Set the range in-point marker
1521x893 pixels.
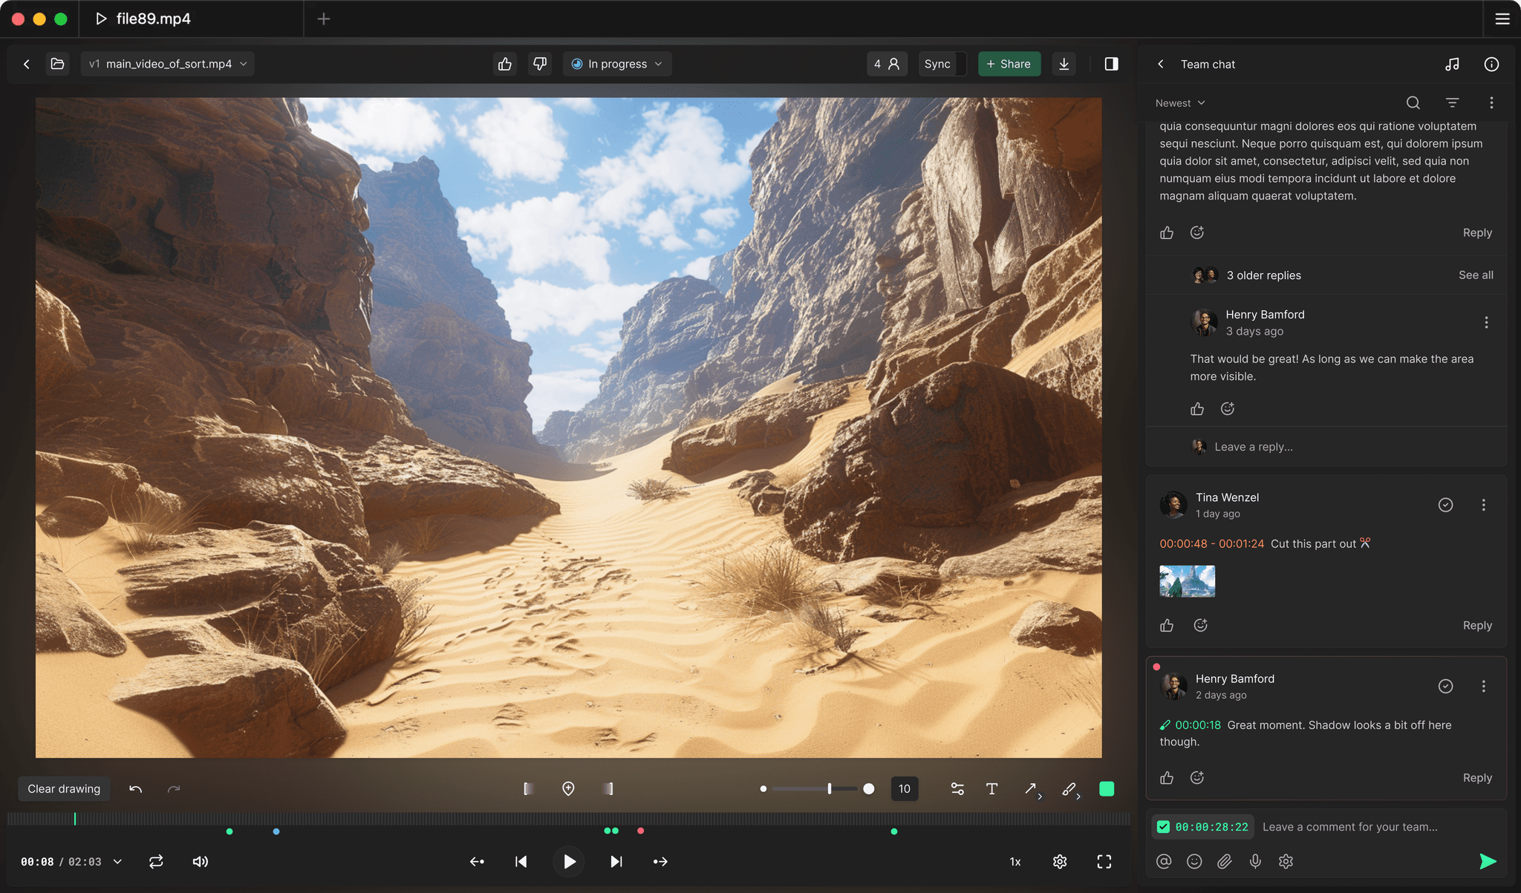coord(528,789)
